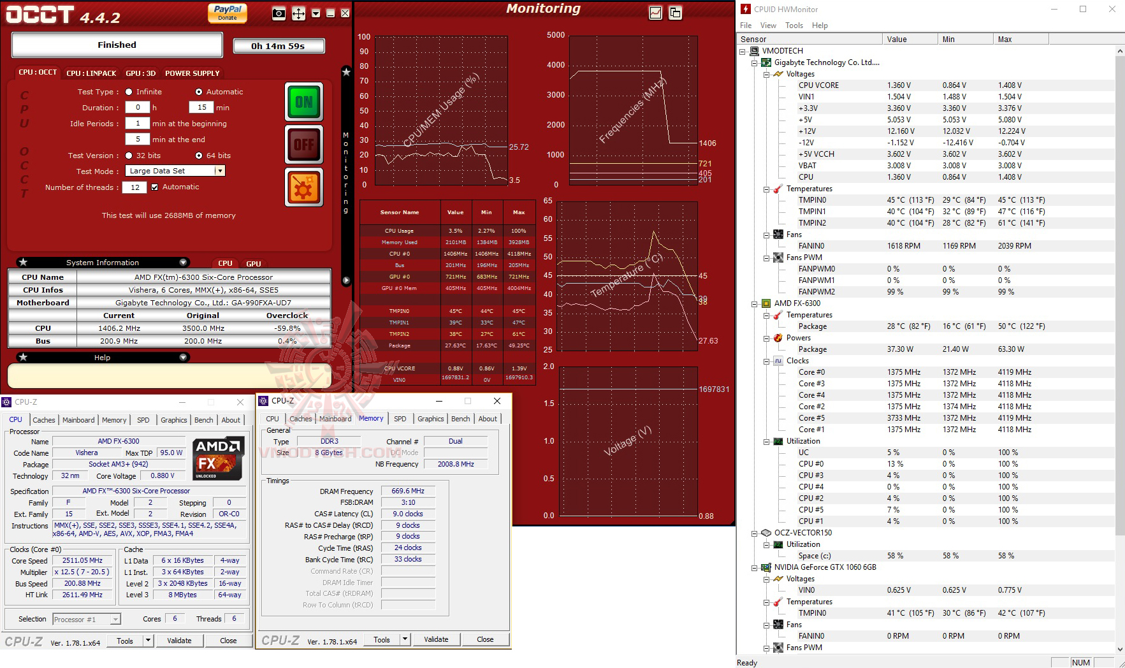Click the Fans icon under Gigabyte
Screen dimensions: 1125x668
click(778, 235)
